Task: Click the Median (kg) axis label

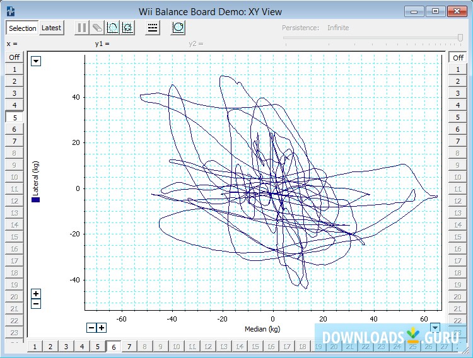Action: tap(262, 329)
